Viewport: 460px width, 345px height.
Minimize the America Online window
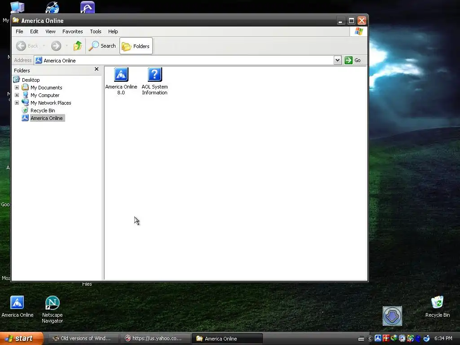click(341, 21)
